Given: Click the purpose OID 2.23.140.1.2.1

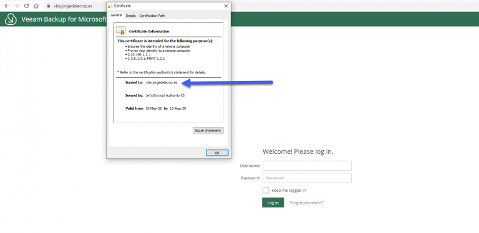Looking at the screenshot, I should coord(139,54).
